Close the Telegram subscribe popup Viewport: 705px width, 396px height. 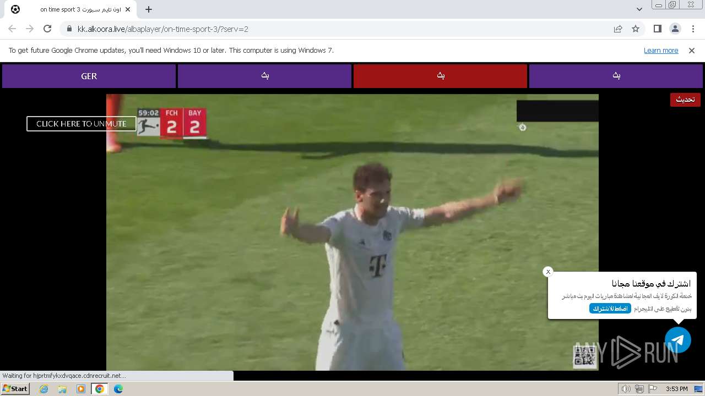point(547,272)
